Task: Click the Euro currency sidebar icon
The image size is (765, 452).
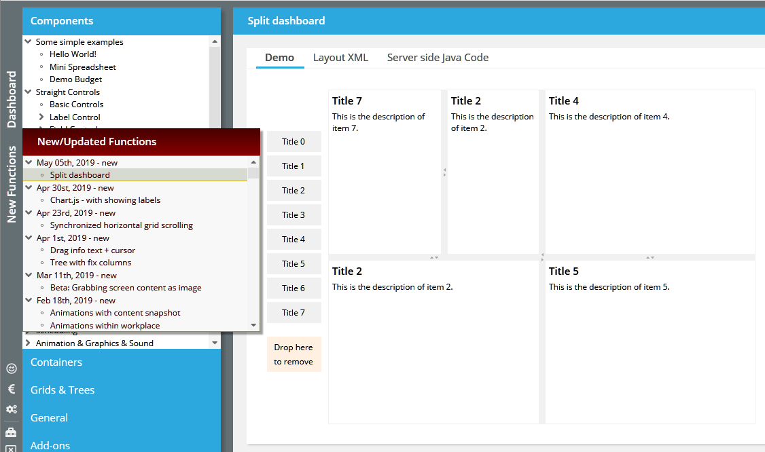Action: point(11,389)
